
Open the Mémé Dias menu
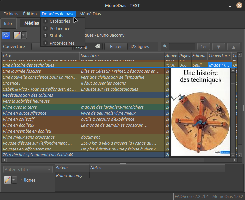pos(90,14)
